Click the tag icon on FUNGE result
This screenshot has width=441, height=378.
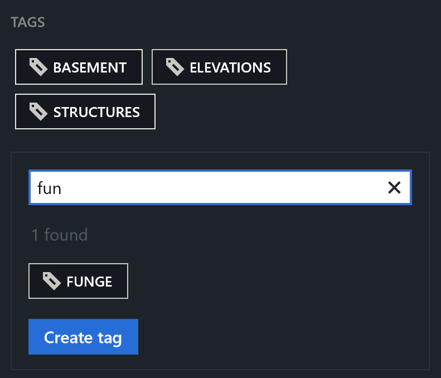pos(52,281)
